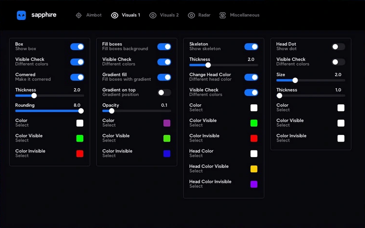Click the Box Rounding slider handle

tap(81, 111)
